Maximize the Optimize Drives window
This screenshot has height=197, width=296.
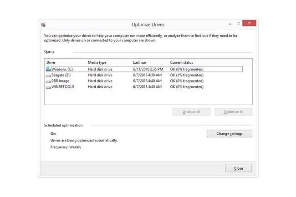(238, 23)
